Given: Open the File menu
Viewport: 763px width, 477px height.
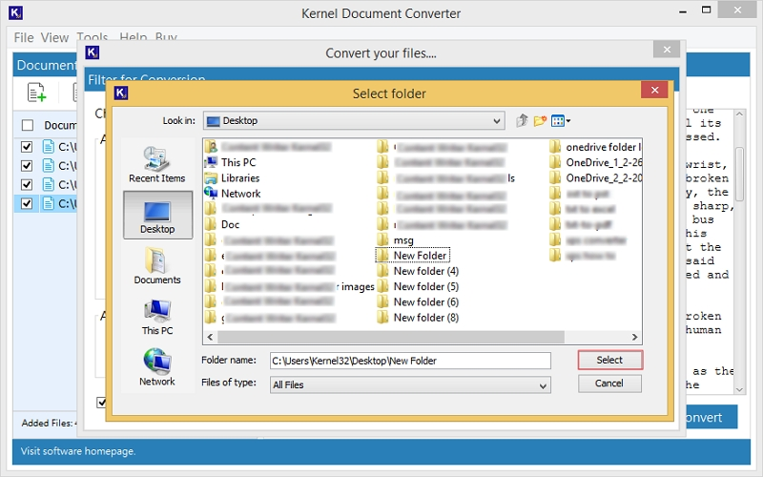Looking at the screenshot, I should point(24,37).
